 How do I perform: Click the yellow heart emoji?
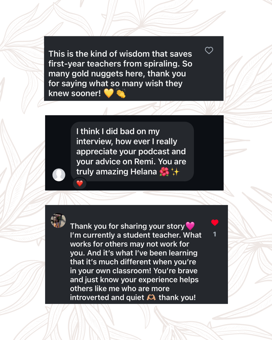109,93
